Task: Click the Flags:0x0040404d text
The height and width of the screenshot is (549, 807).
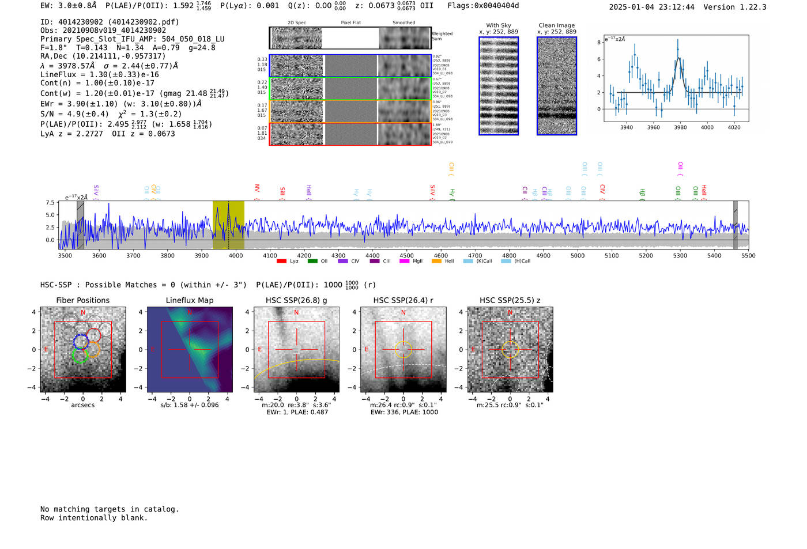Action: (483, 6)
